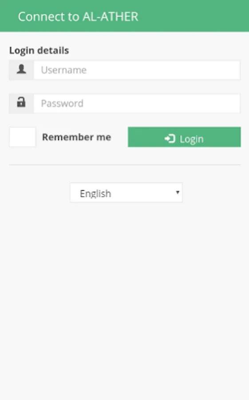Open the English language dropdown
The width and height of the screenshot is (249, 400).
[126, 192]
